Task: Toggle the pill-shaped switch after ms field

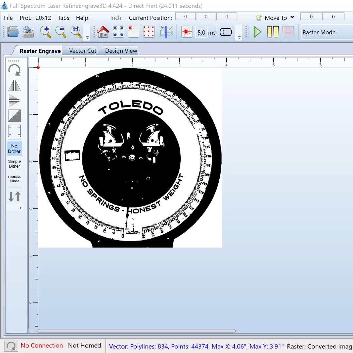Action: (226, 32)
